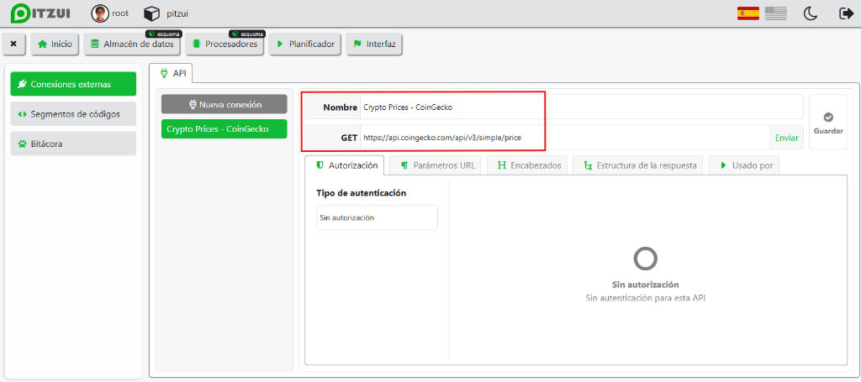Image resolution: width=861 pixels, height=382 pixels.
Task: Click the home icon in Inicio
Action: 42,44
